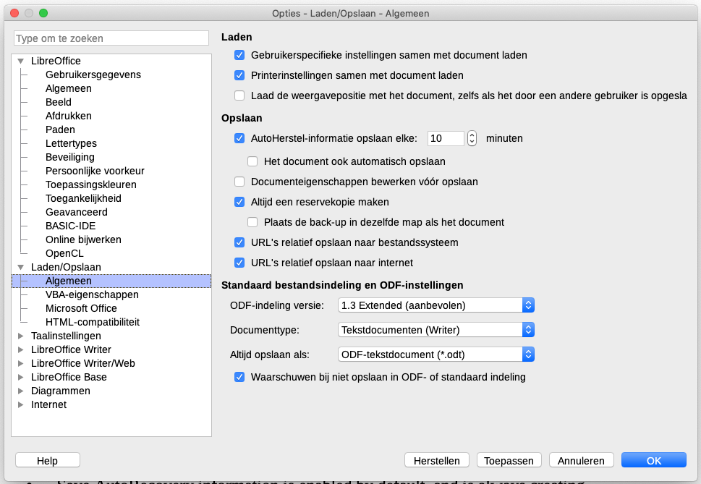Toggle Printerinstellingen samen met document laden
701x484 pixels.
pos(240,75)
